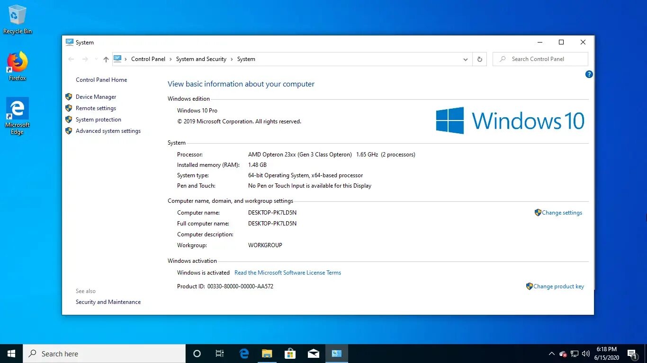The height and width of the screenshot is (363, 647).
Task: Maximize the System window
Action: coord(561,42)
